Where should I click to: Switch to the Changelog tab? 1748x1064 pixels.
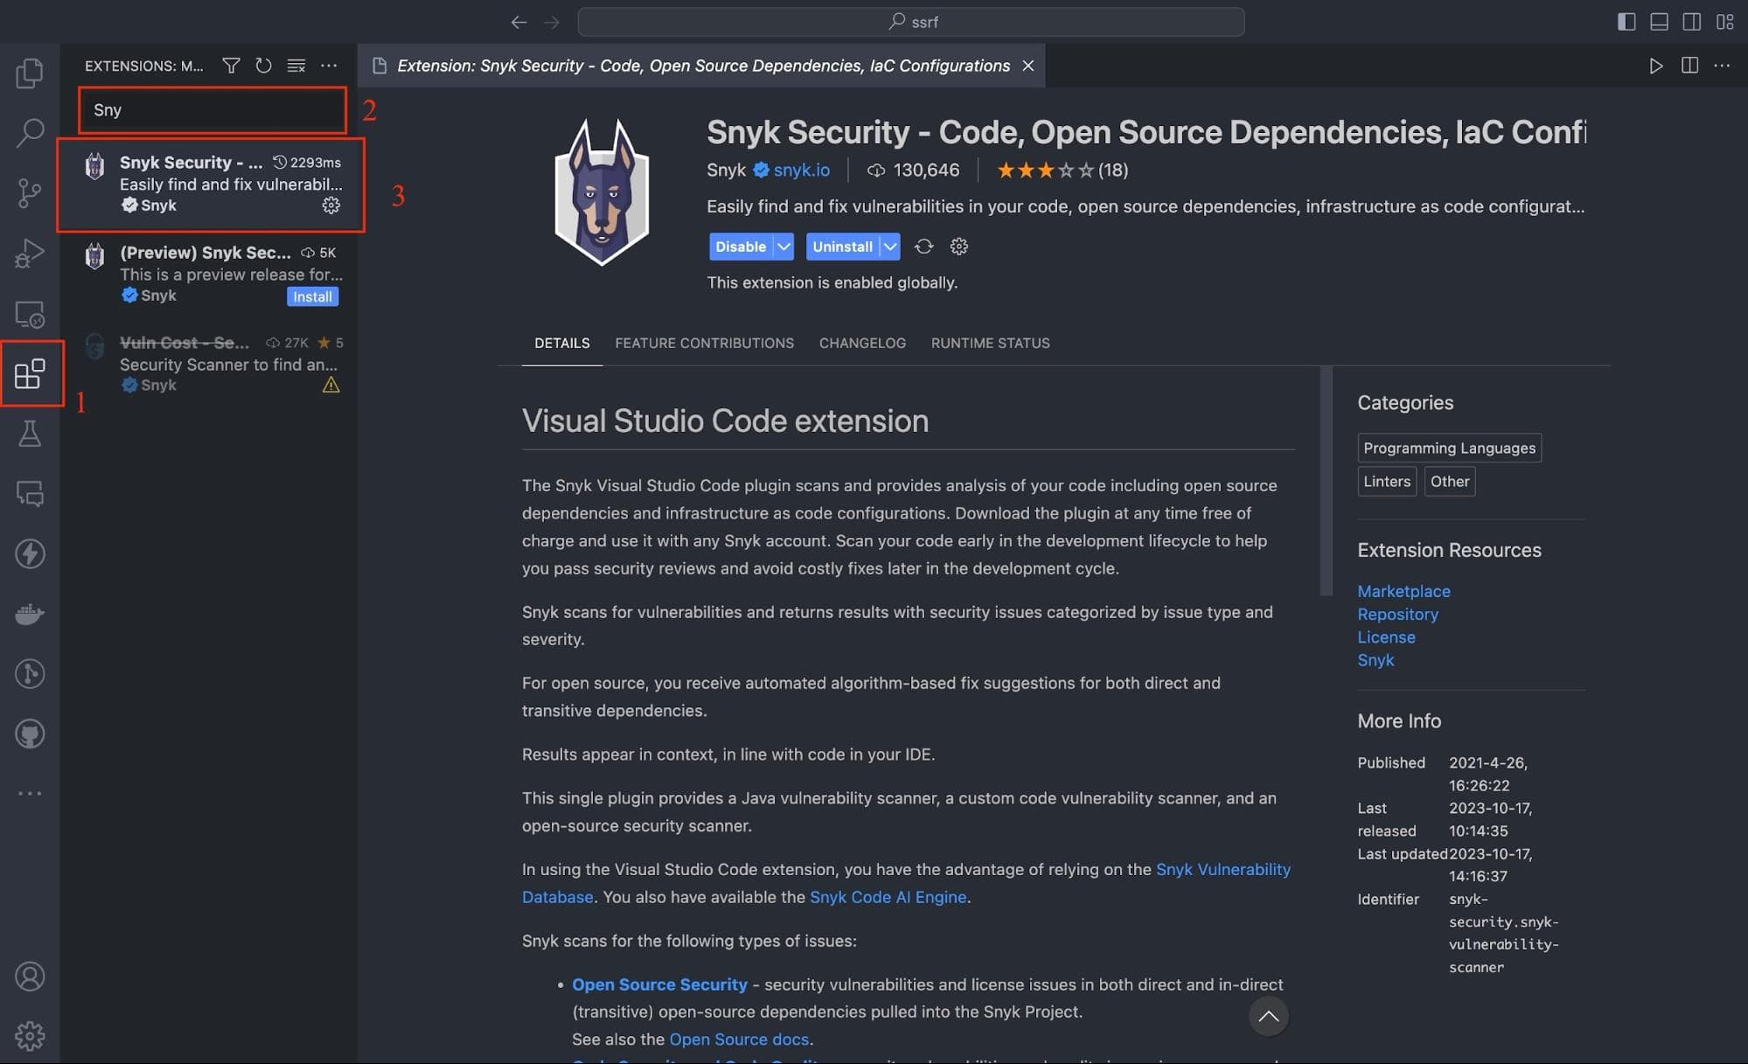tap(862, 343)
